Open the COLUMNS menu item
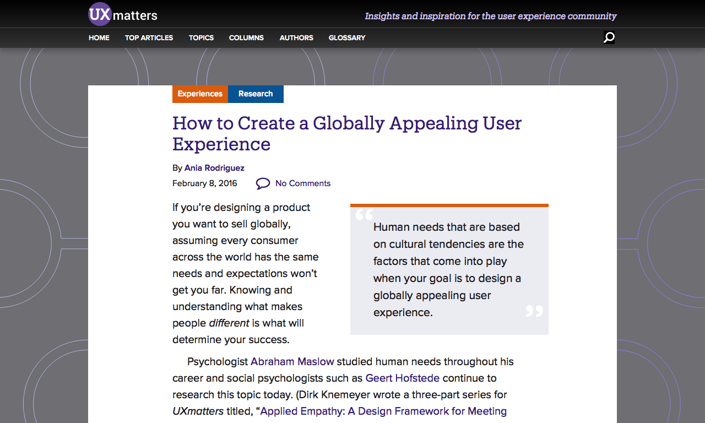This screenshot has height=423, width=705. pyautogui.click(x=246, y=38)
